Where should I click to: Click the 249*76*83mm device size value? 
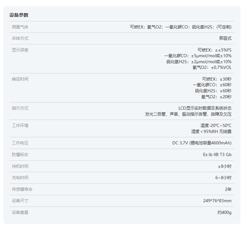(x=217, y=201)
